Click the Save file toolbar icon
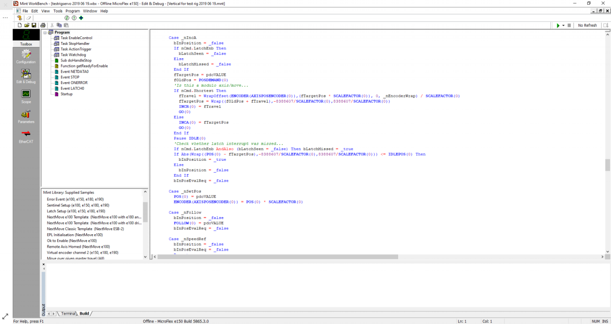This screenshot has height=324, width=611. coord(34,25)
